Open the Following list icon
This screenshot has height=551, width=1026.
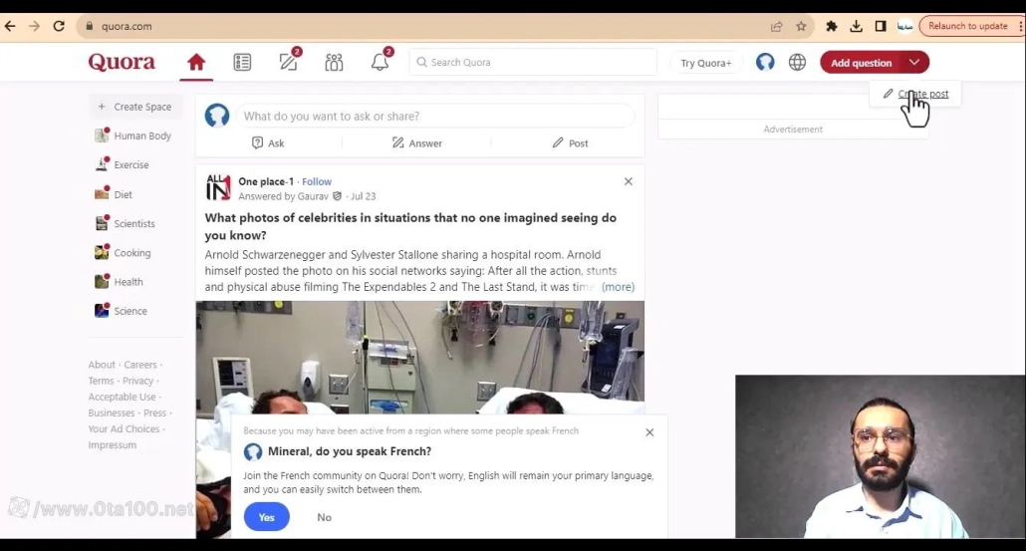[242, 63]
